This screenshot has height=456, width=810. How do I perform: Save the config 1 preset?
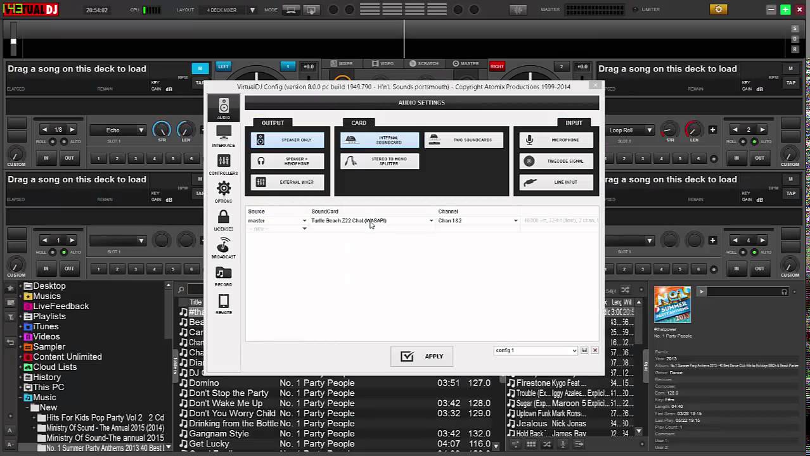point(584,350)
